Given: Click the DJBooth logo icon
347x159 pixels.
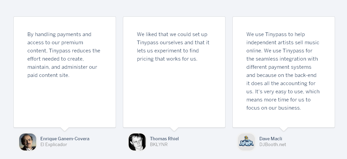Looking at the screenshot, I should [x=246, y=142].
